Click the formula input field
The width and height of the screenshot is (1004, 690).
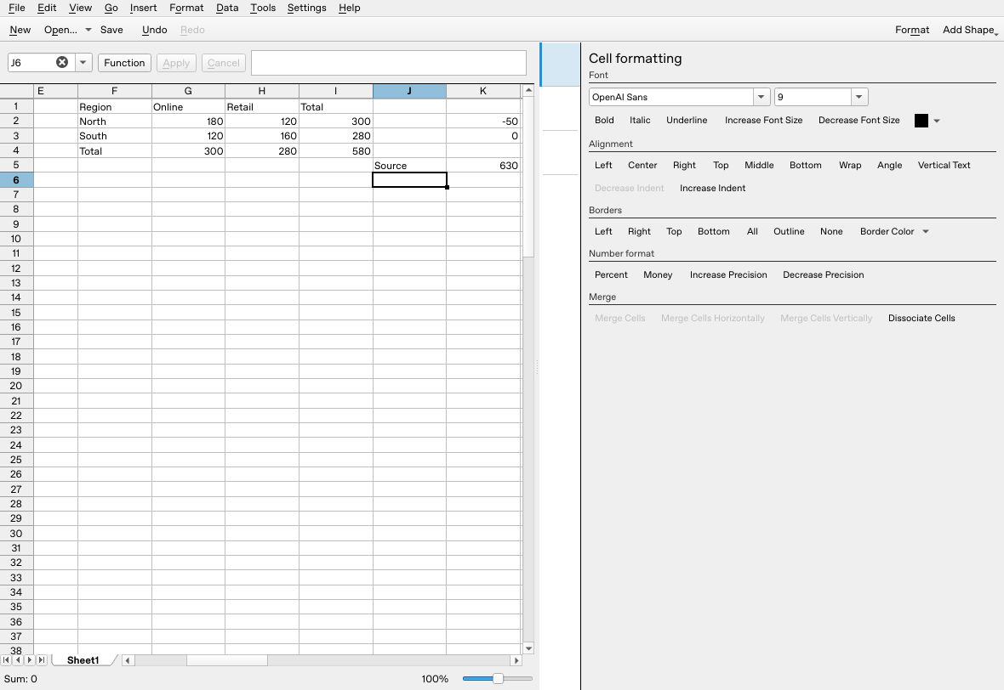tap(389, 63)
